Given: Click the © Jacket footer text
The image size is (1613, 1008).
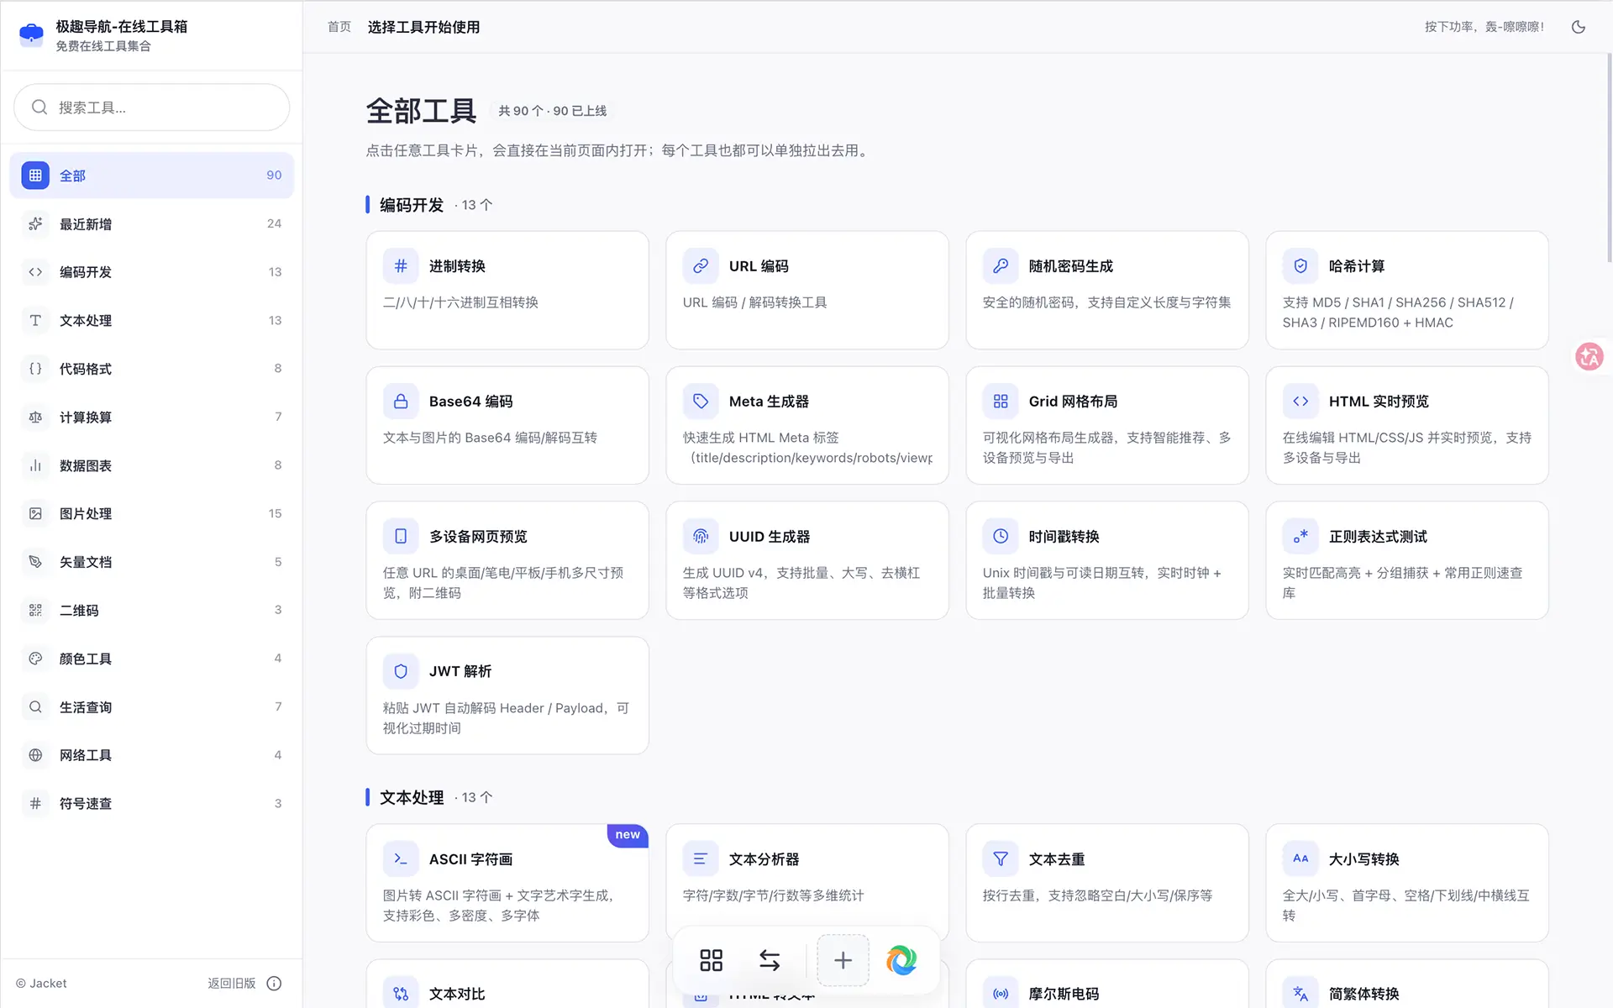Looking at the screenshot, I should click(x=41, y=984).
